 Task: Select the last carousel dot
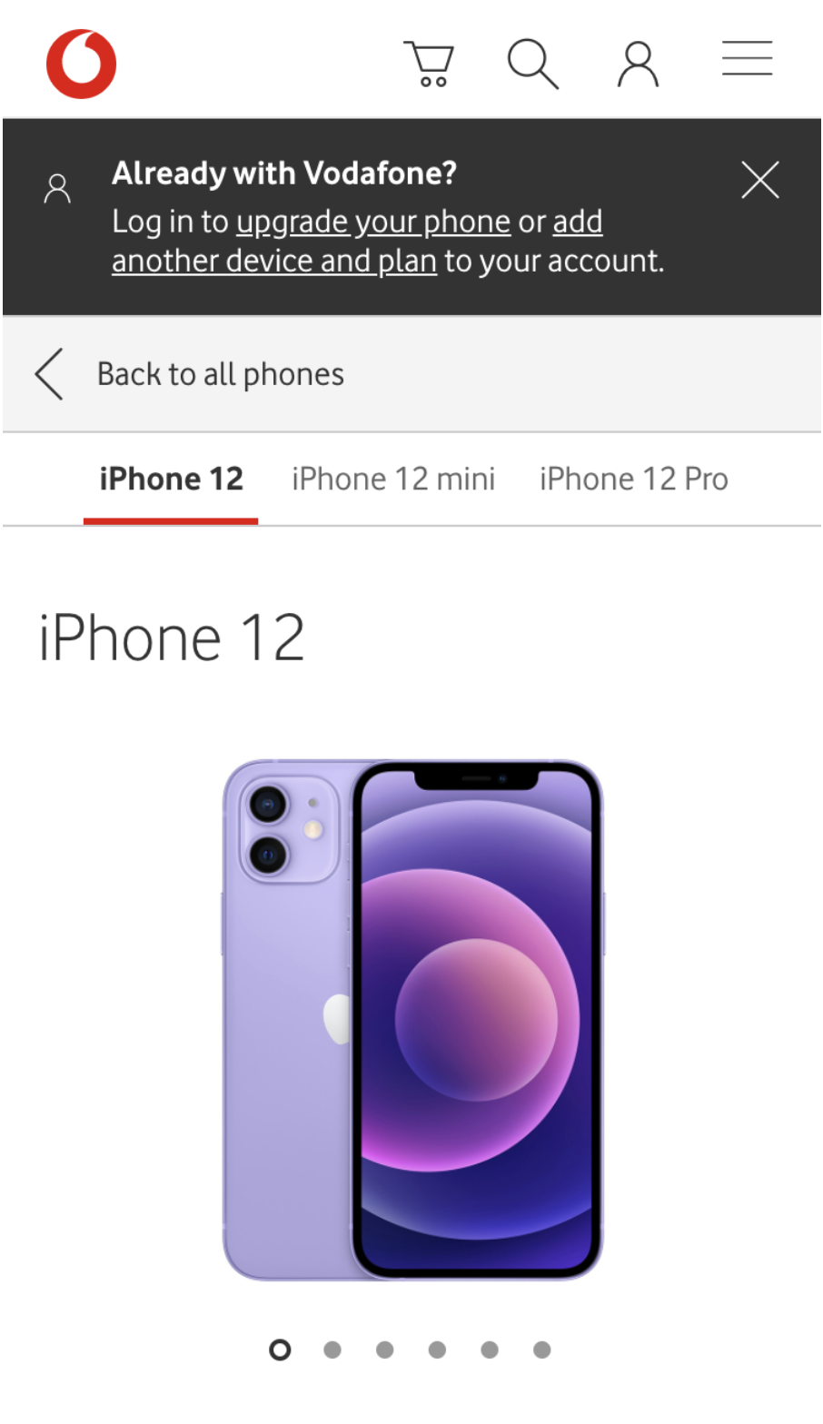542,1350
